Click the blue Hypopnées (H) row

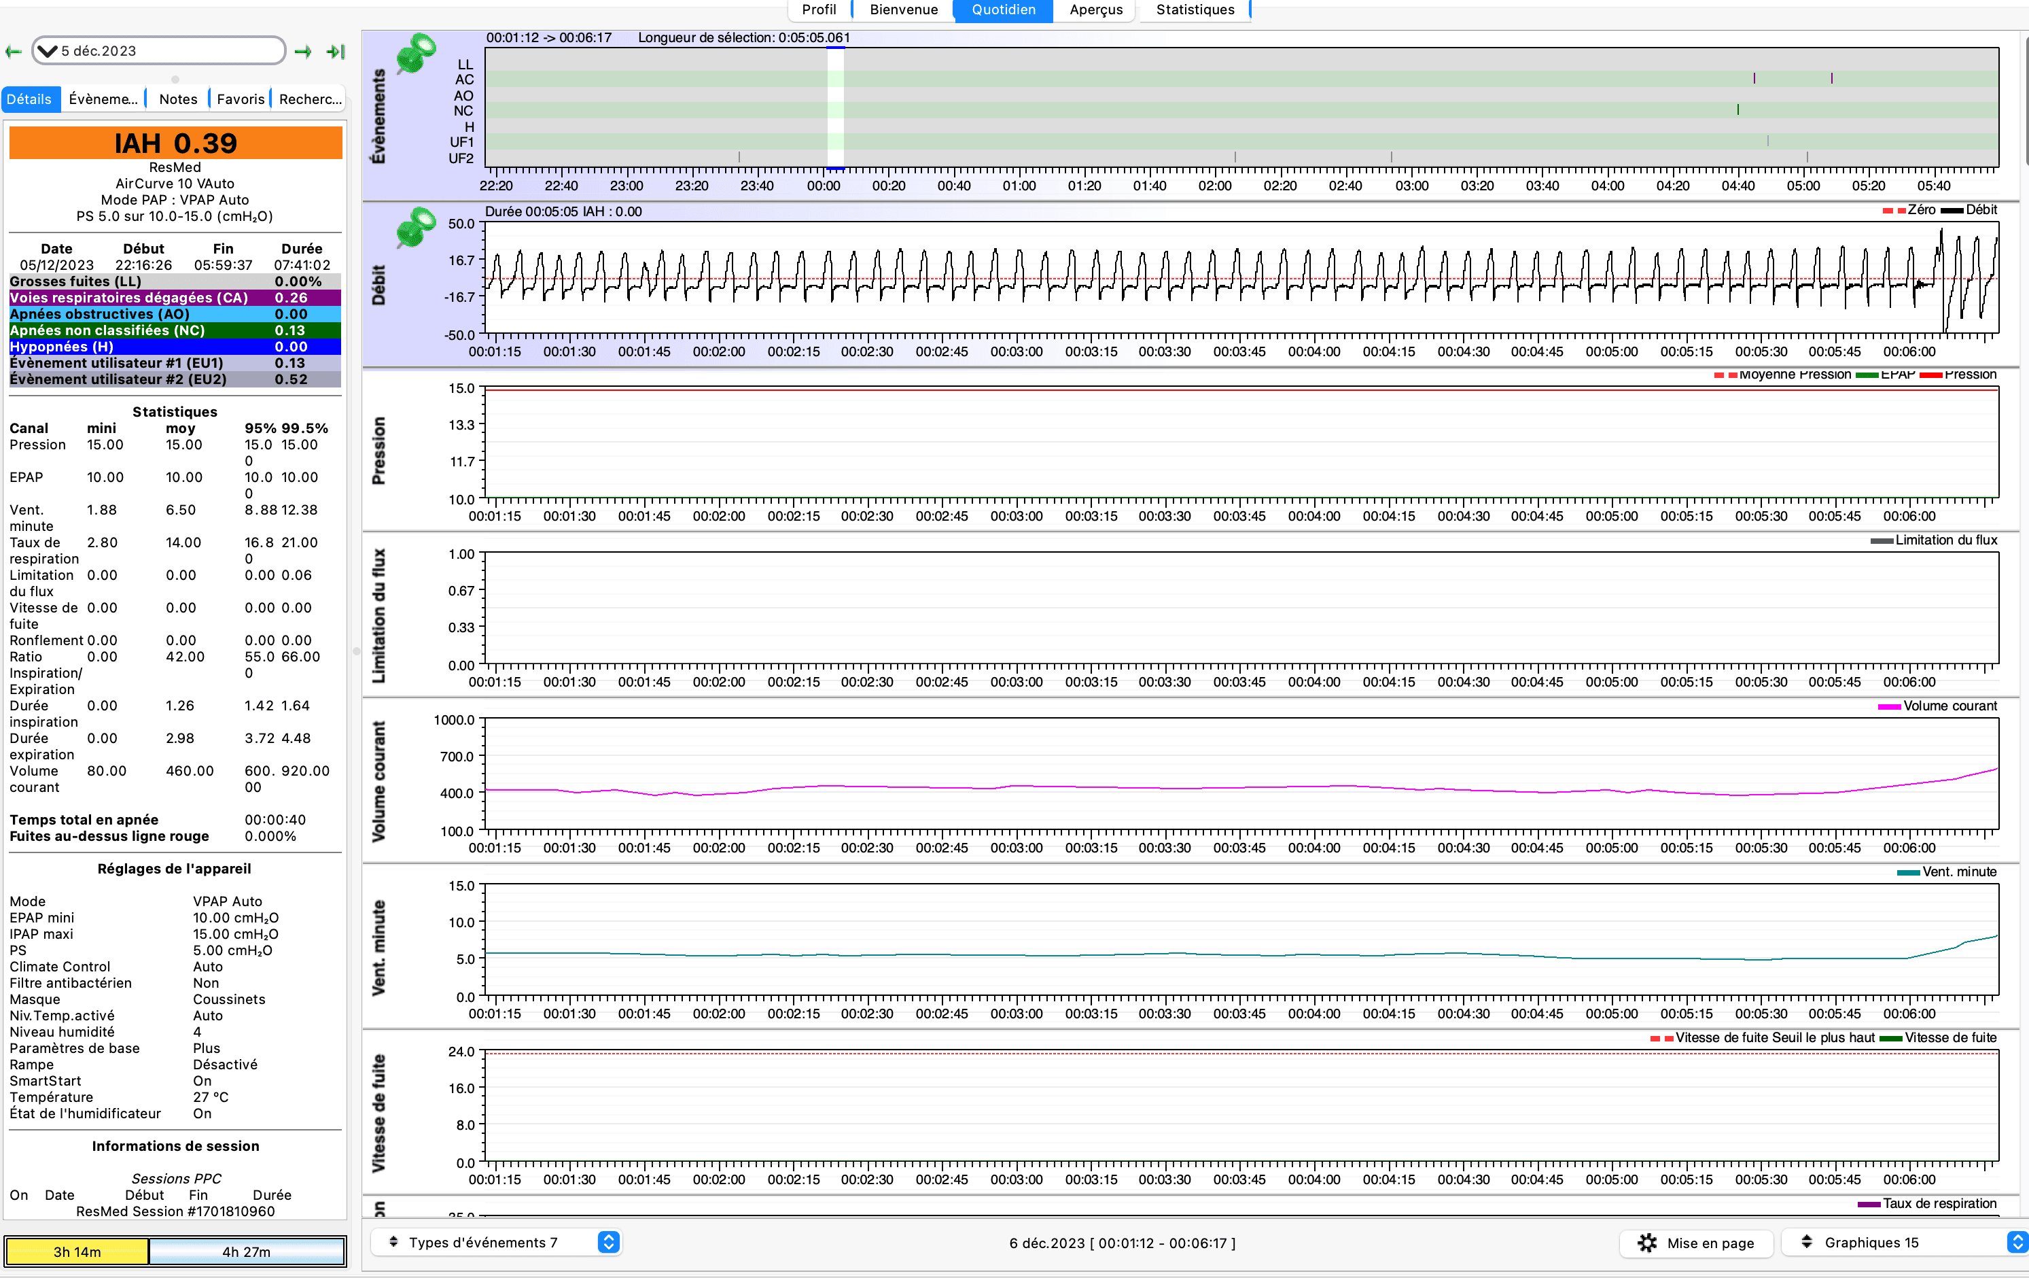[x=175, y=347]
